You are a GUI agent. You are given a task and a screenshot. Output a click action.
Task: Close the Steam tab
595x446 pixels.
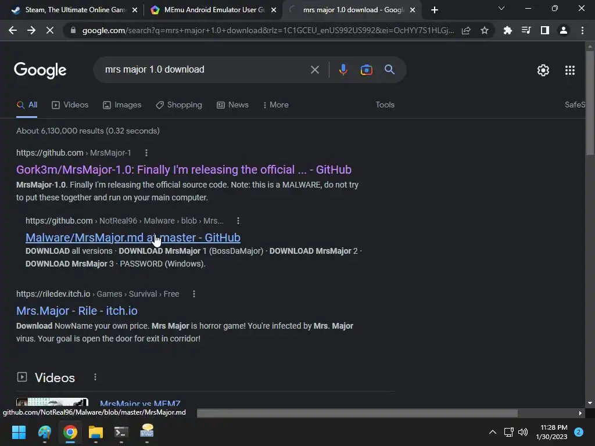click(x=135, y=10)
